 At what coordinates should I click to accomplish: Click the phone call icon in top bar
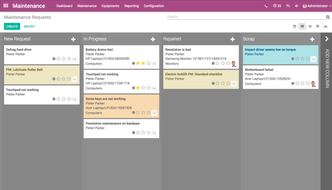tap(266, 6)
